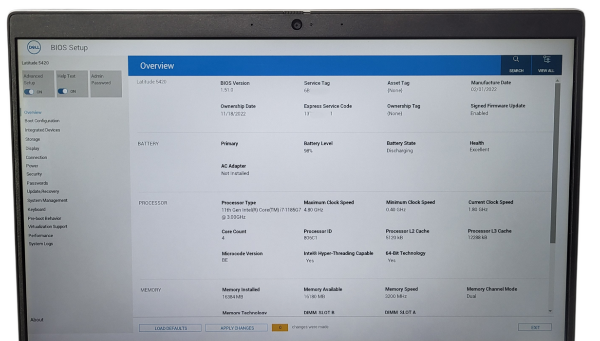Viewport: 600px width, 341px height.
Task: Click the orange changes counter badge
Action: click(x=280, y=328)
